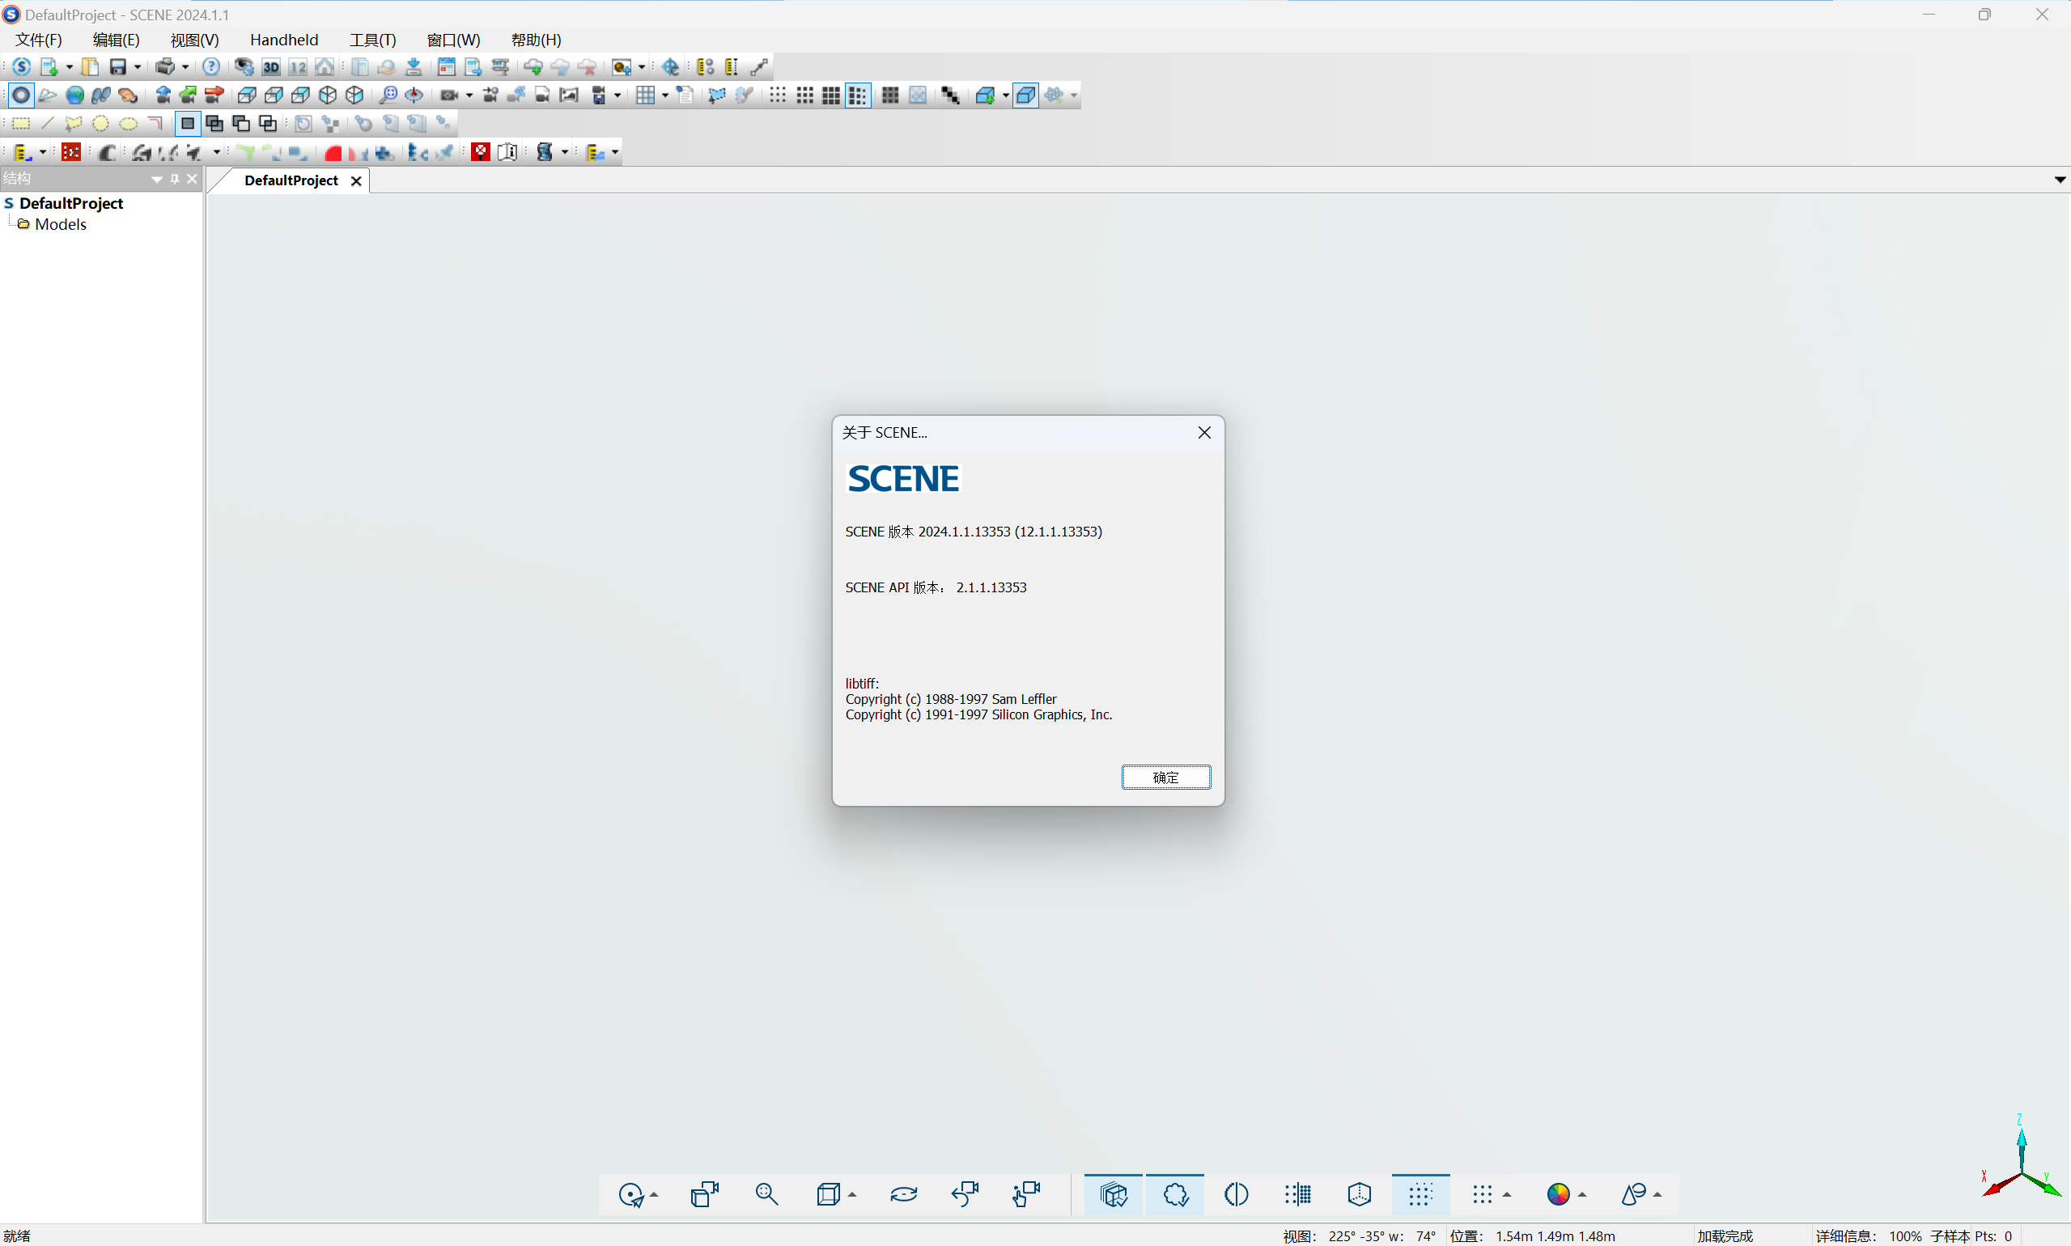
Task: Click the home view toolbar icon
Action: pyautogui.click(x=325, y=67)
